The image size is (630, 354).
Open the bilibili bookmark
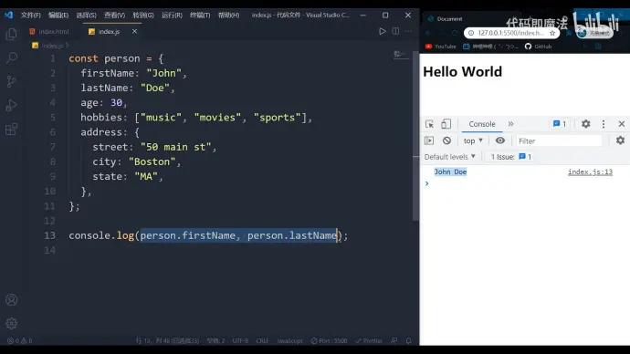(x=490, y=47)
